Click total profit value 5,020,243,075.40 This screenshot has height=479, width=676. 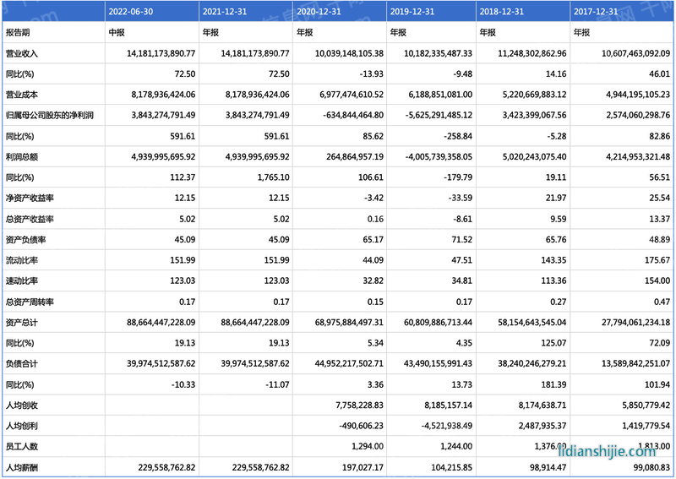click(535, 156)
